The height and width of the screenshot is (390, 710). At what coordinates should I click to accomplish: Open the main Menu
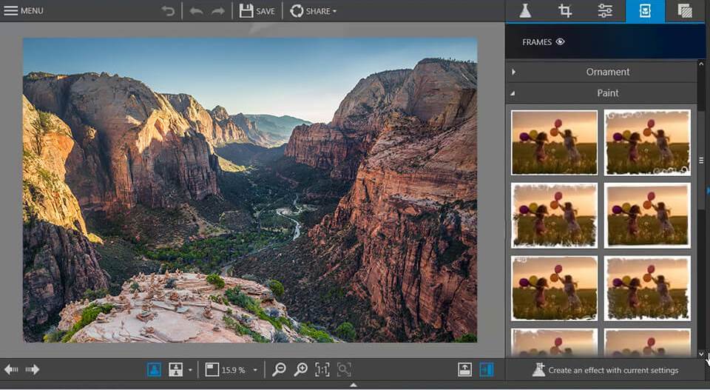(x=24, y=11)
